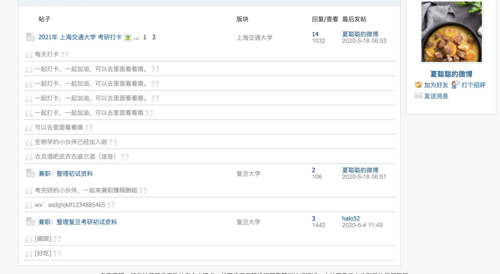
Task: Open last poster 夏聪聪的微博 dated 06:51
Action: [360, 170]
